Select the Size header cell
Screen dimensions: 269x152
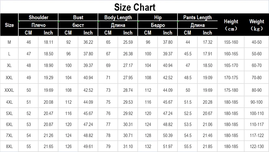click(9, 25)
